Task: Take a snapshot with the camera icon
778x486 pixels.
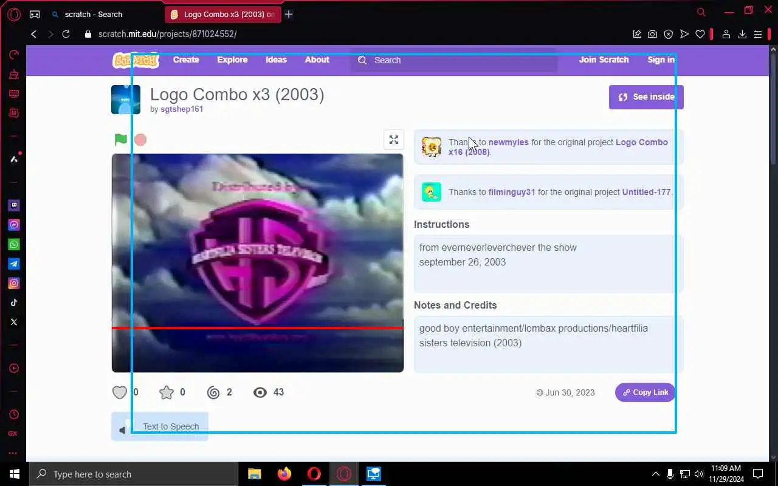Action: click(652, 34)
